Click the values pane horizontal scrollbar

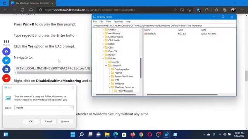(x=182, y=95)
